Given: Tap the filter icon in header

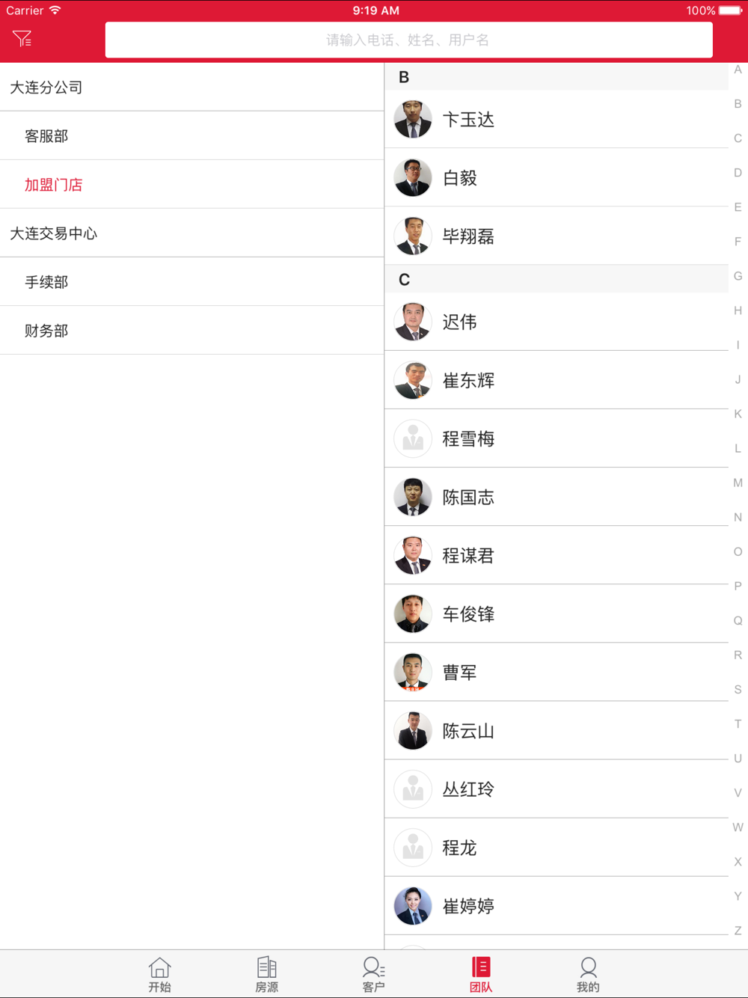Looking at the screenshot, I should (x=22, y=39).
